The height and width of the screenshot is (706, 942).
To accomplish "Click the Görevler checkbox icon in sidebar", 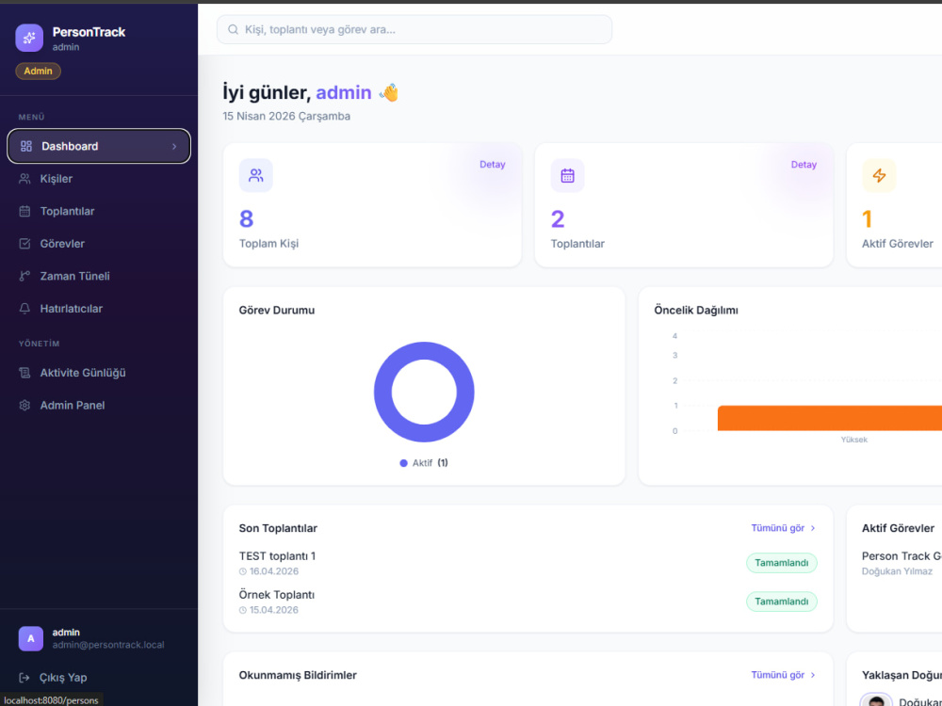I will (24, 243).
